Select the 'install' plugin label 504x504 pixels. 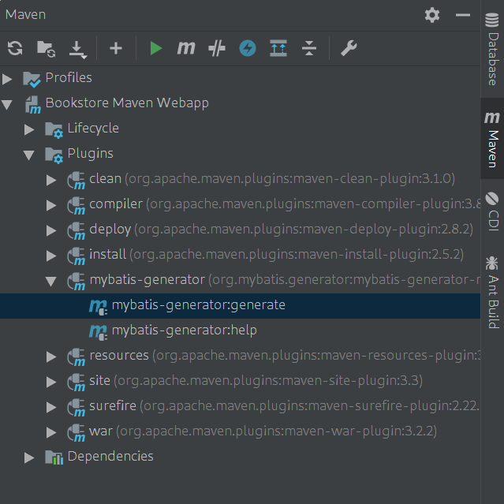108,254
